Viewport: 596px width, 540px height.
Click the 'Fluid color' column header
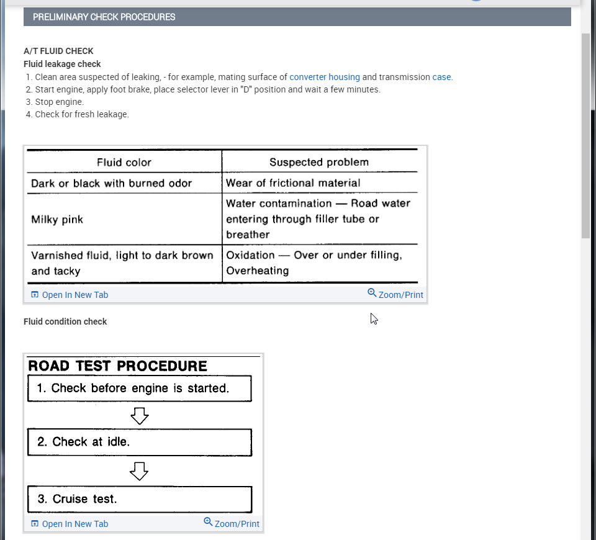(124, 163)
